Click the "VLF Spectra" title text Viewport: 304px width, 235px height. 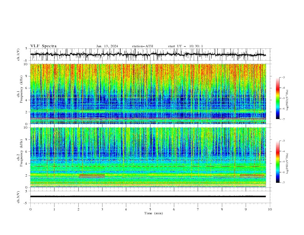(43, 46)
